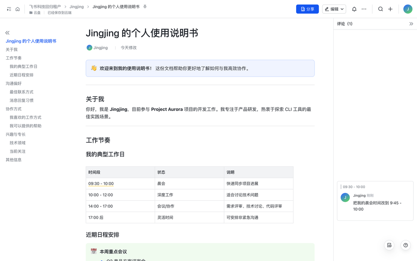Open the search icon
The height and width of the screenshot is (261, 417).
click(380, 9)
